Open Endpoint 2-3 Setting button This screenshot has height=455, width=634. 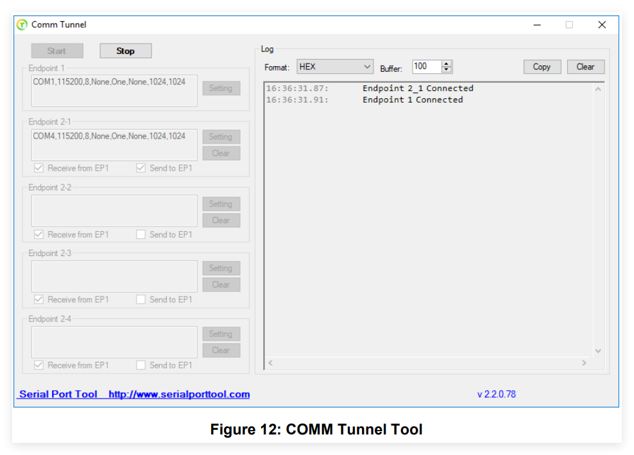pos(221,268)
